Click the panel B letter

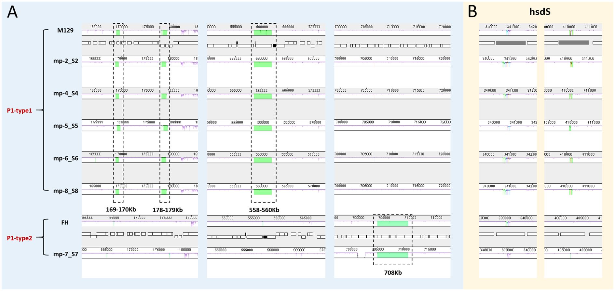click(x=472, y=12)
